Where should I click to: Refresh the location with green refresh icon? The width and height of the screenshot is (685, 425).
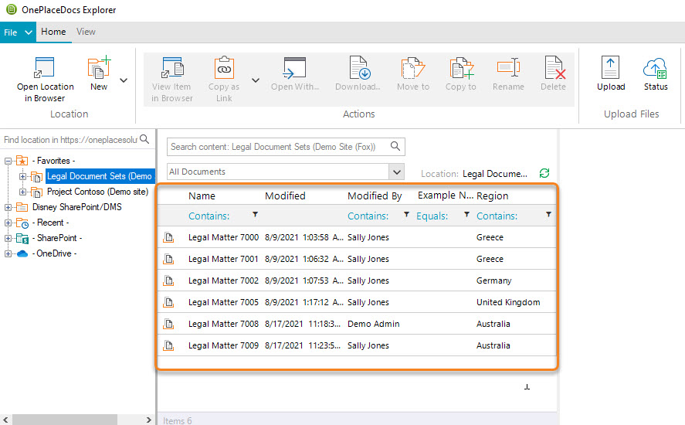coord(544,173)
